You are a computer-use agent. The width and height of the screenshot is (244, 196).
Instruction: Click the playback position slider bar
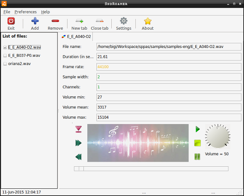[151, 169]
